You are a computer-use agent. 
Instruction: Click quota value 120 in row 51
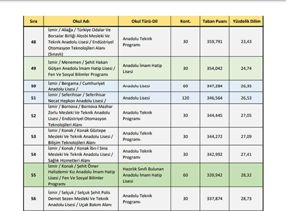(x=186, y=98)
